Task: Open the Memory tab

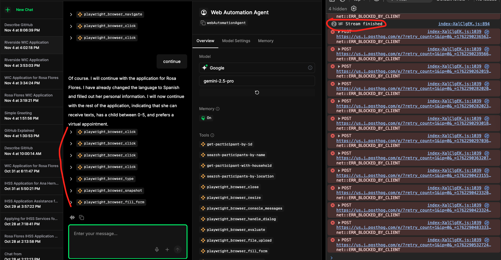Action: (x=266, y=41)
